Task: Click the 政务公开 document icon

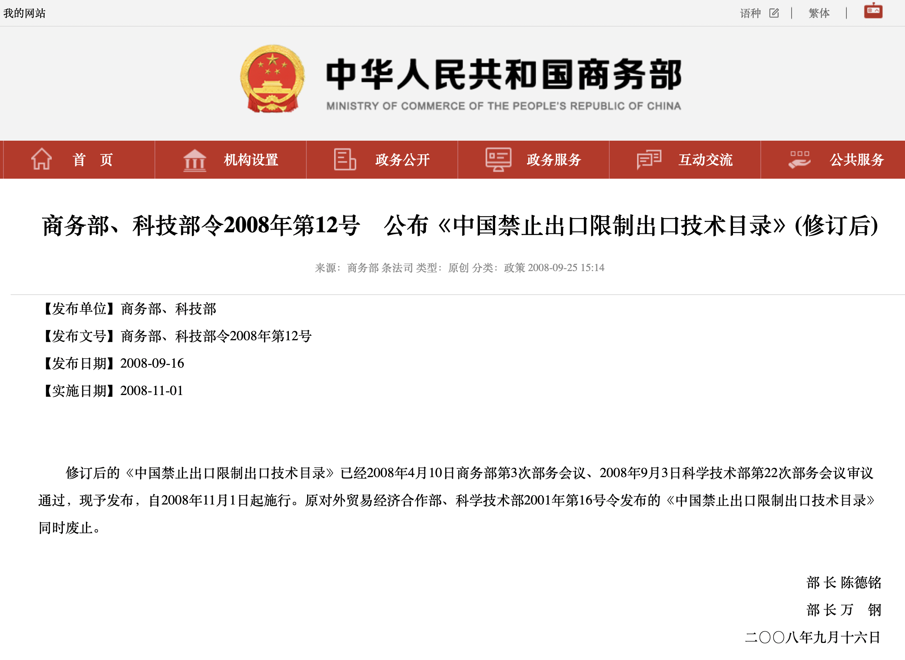Action: [x=345, y=159]
